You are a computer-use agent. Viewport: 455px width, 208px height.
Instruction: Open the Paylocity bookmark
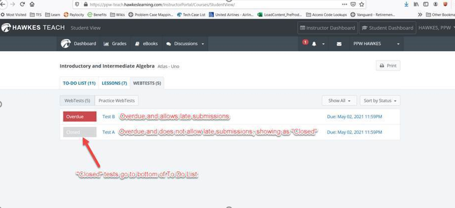tap(74, 15)
